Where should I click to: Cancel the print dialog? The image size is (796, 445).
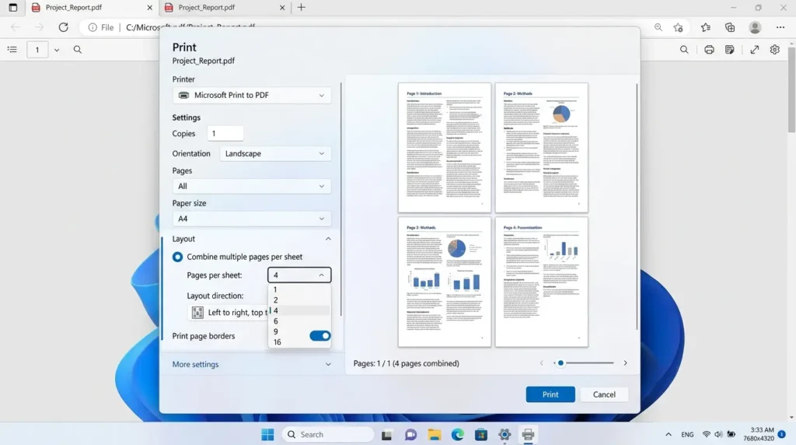pos(604,394)
